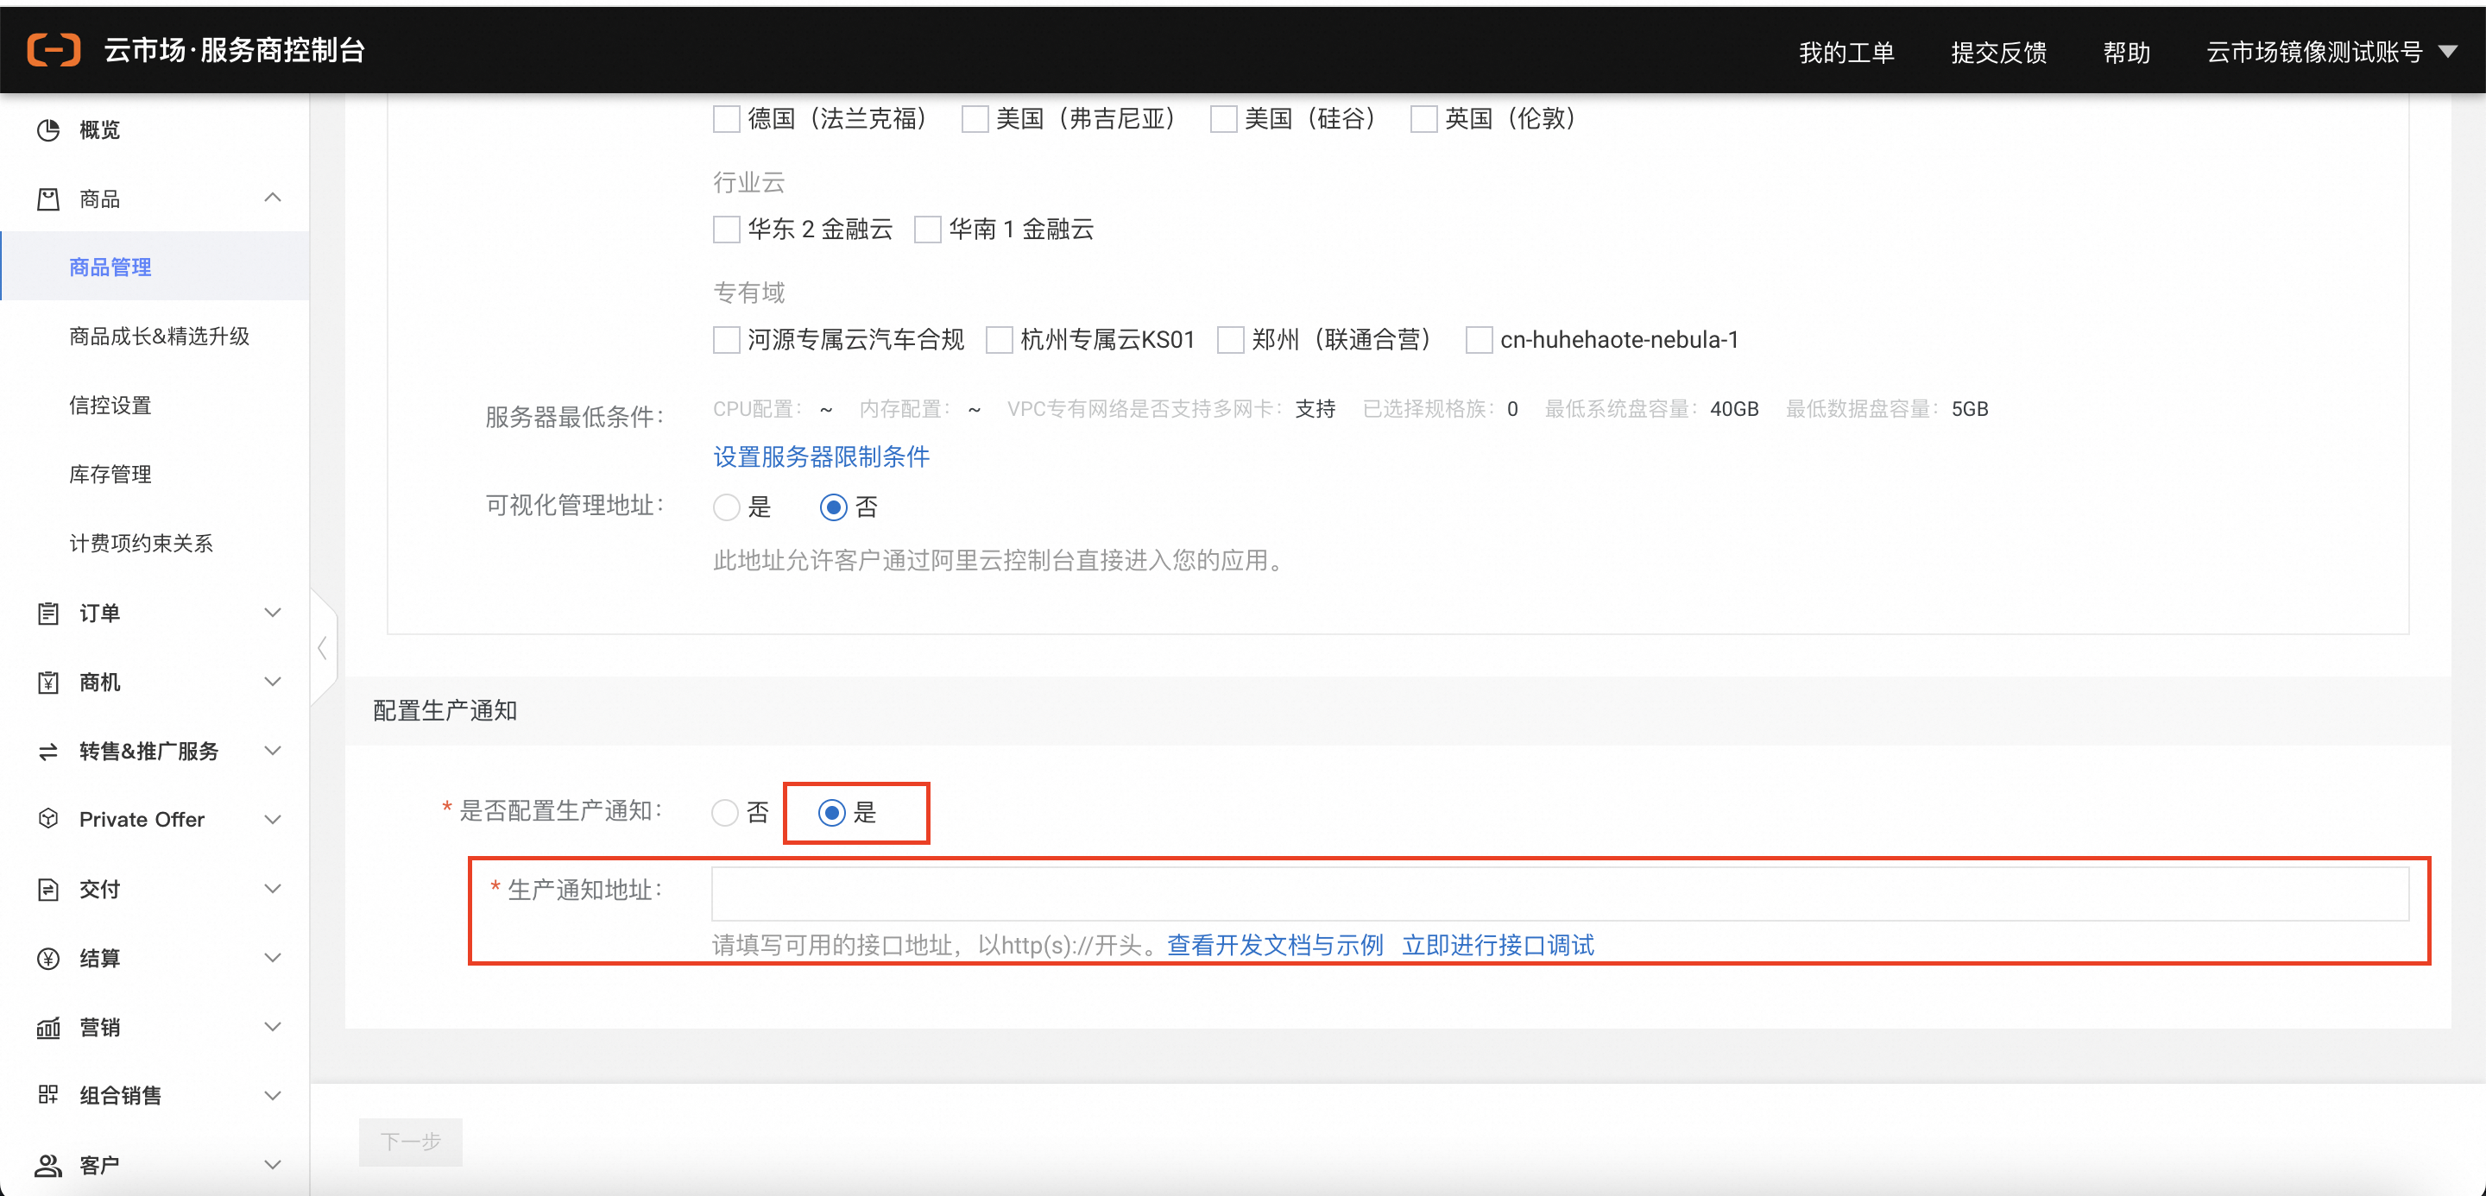
Task: Check the 华东 2 金融云 box
Action: tap(726, 230)
